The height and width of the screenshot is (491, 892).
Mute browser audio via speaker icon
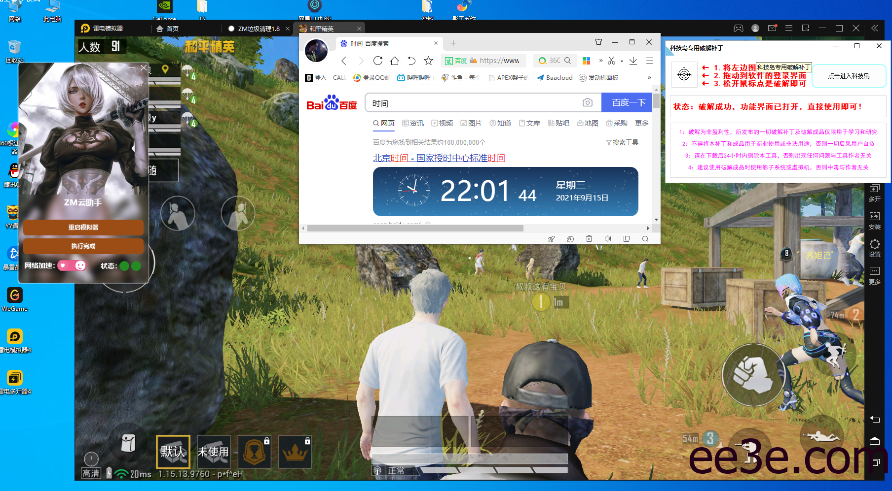[607, 239]
